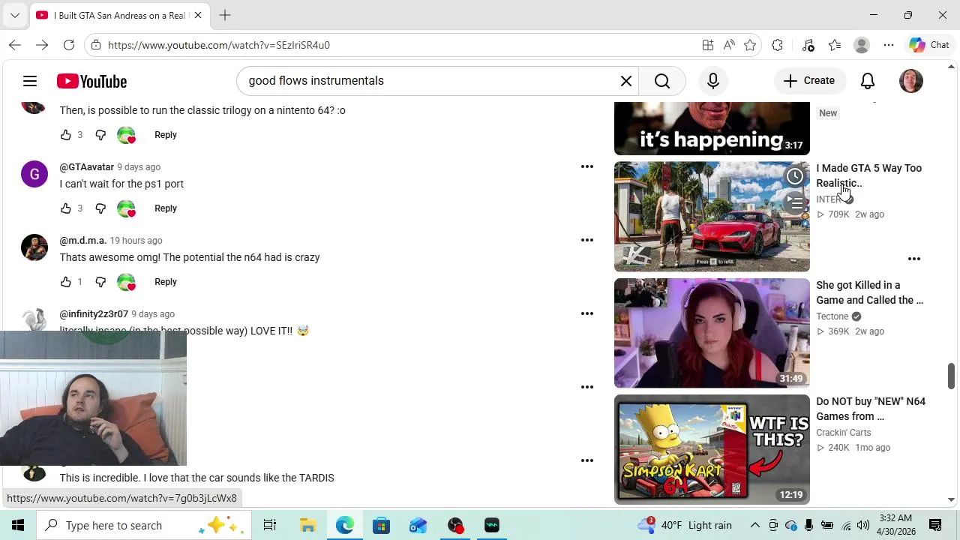Open the notifications bell
960x540 pixels.
pyautogui.click(x=868, y=81)
